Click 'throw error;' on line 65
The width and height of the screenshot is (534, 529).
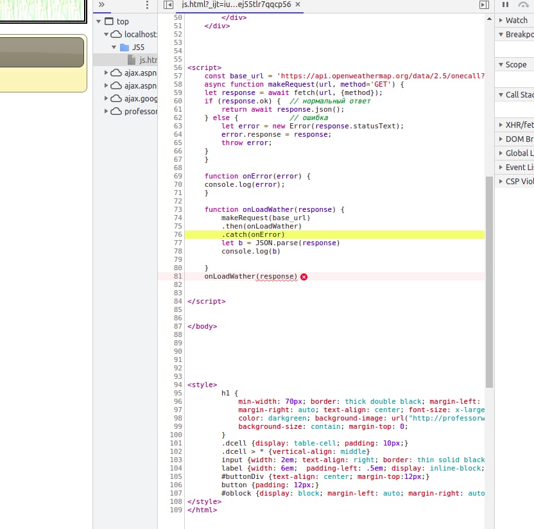click(x=246, y=143)
